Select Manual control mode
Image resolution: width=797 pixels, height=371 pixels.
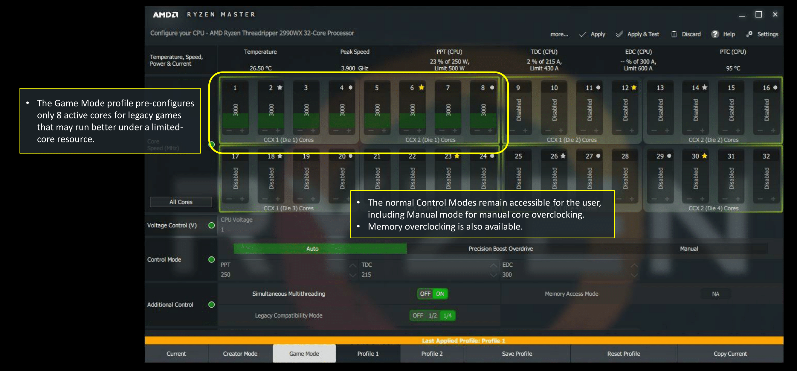[x=689, y=249]
